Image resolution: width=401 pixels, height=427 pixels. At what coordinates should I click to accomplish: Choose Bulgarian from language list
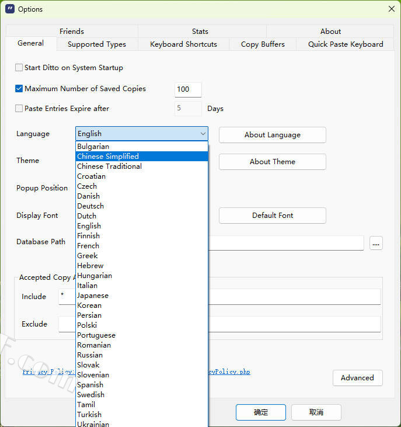[142, 147]
